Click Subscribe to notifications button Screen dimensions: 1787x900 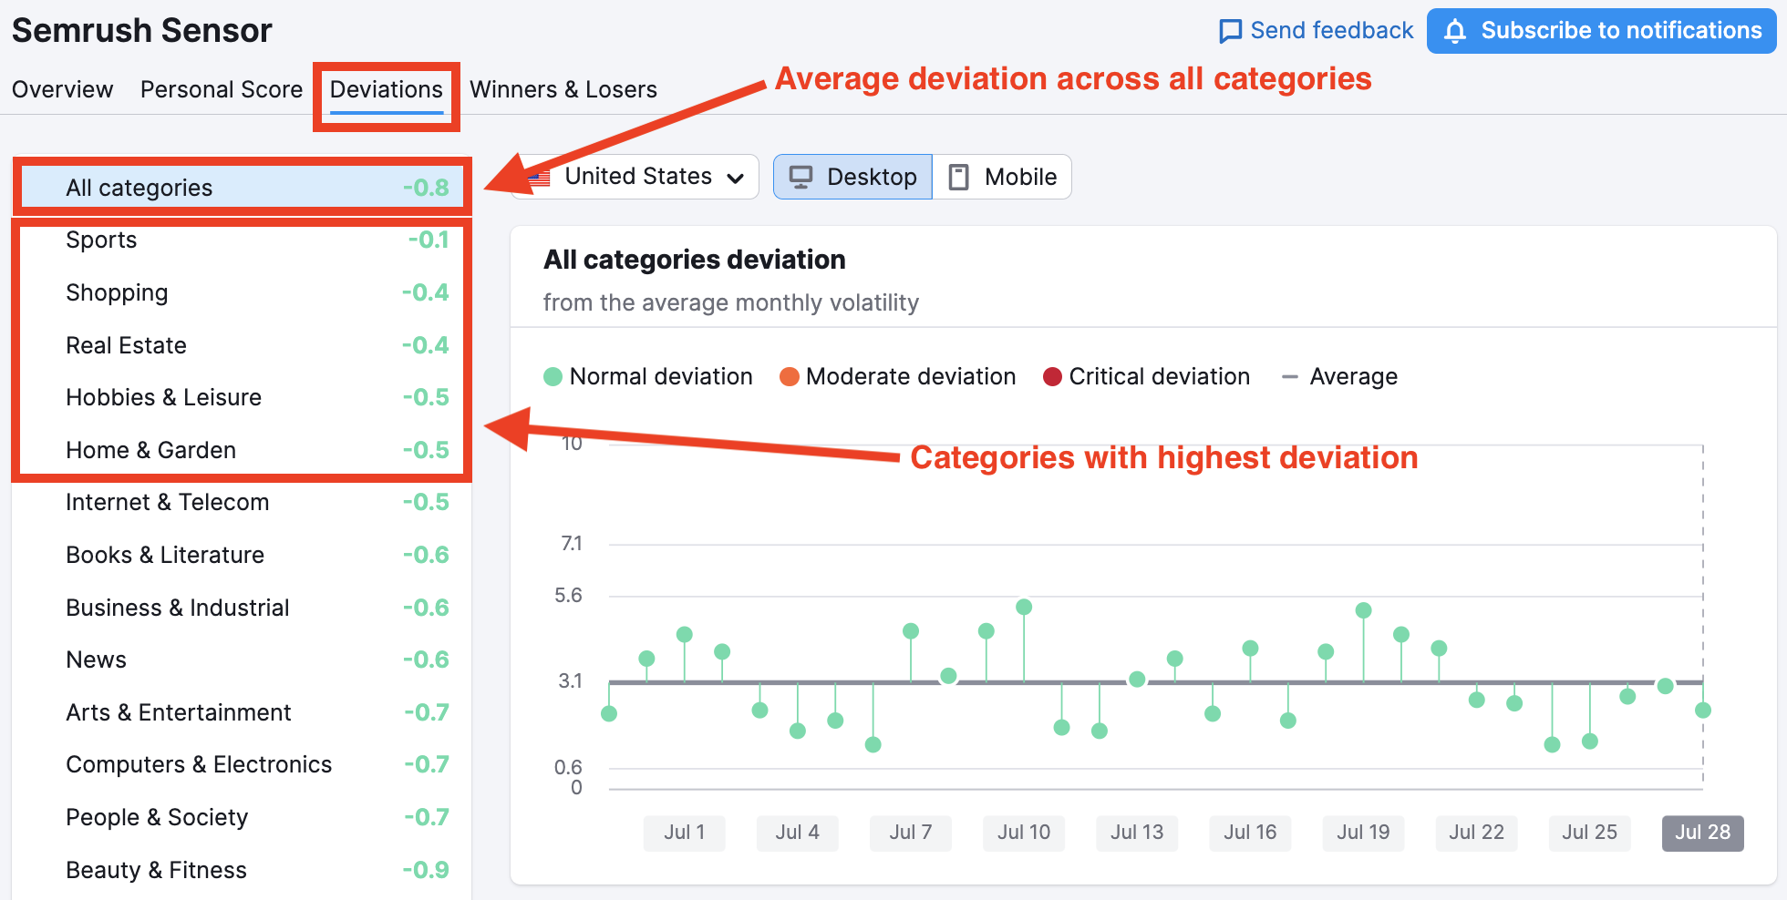pyautogui.click(x=1601, y=31)
